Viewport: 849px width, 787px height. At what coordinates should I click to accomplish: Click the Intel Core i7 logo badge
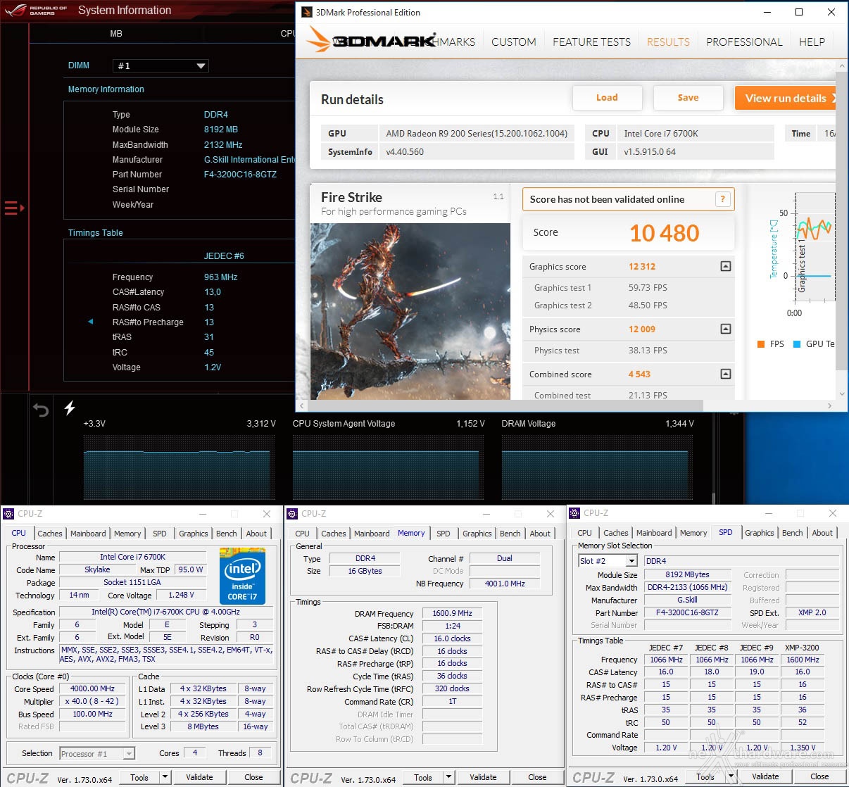(x=243, y=577)
